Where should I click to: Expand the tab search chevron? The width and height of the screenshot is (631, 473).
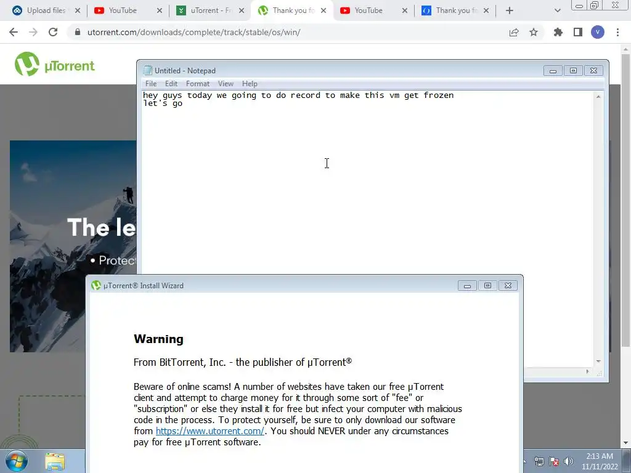point(557,10)
